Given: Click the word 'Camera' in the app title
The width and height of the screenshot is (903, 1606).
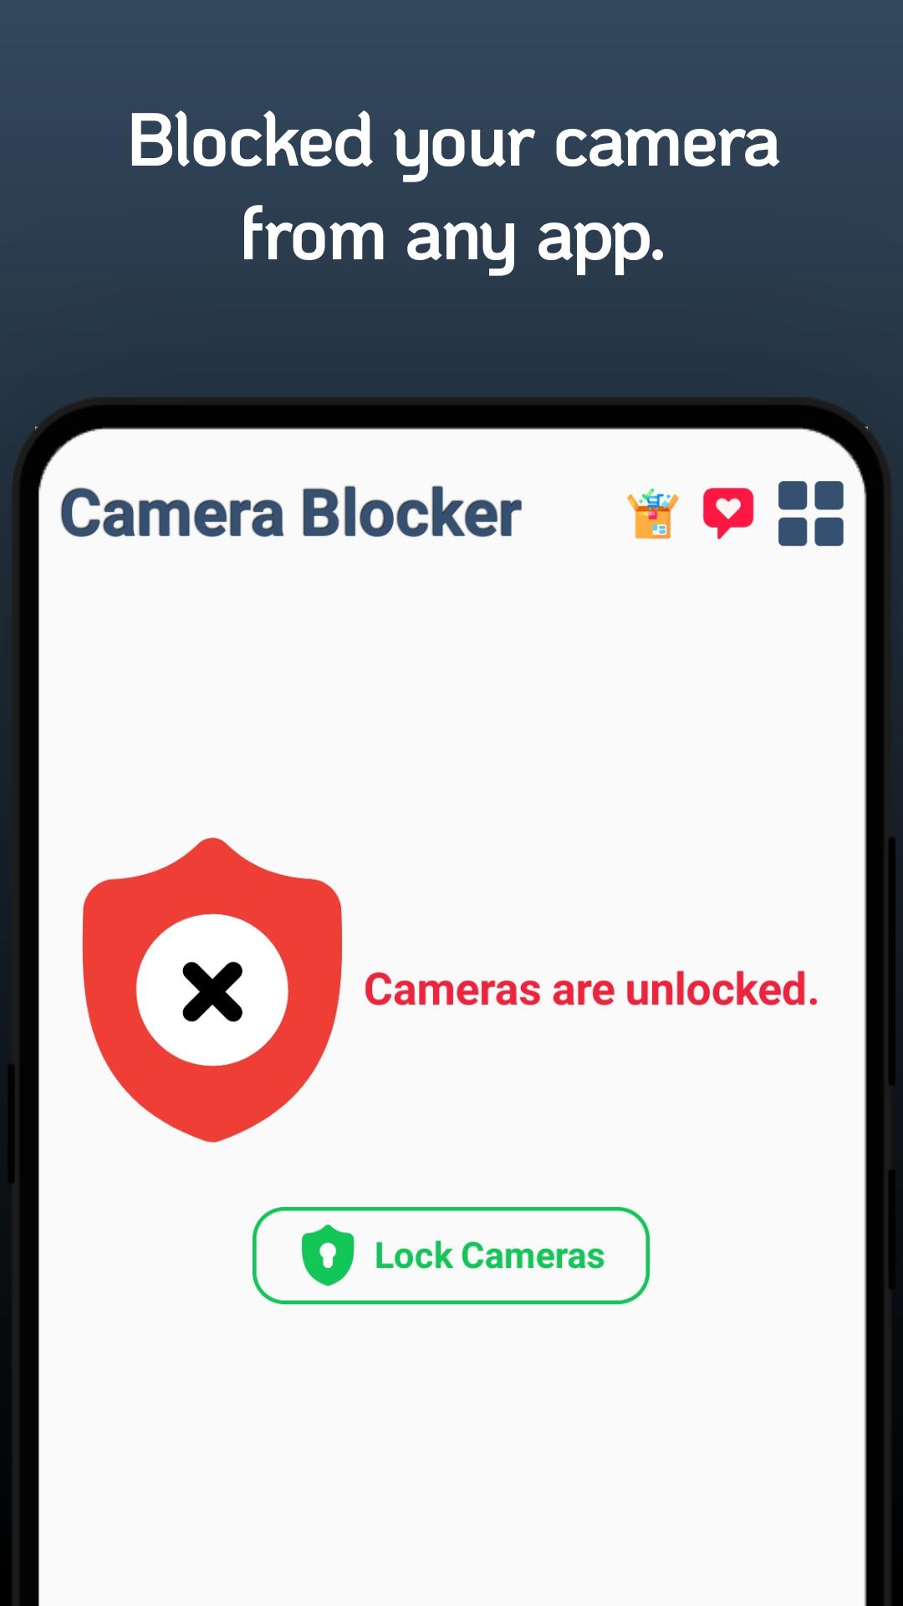Looking at the screenshot, I should [172, 513].
